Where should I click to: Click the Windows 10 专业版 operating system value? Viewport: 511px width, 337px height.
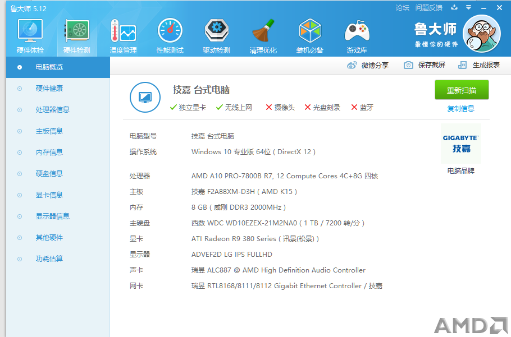253,152
